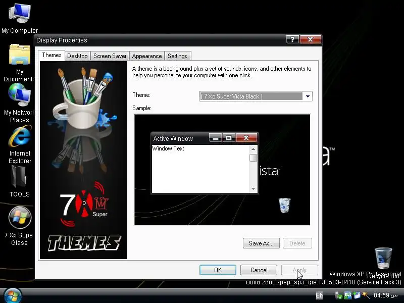The width and height of the screenshot is (404, 303).
Task: Click the tray icon with green arrow box
Action: [x=357, y=295]
